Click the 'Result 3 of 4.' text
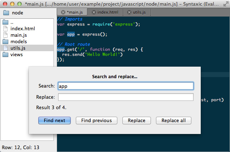 click(51, 108)
